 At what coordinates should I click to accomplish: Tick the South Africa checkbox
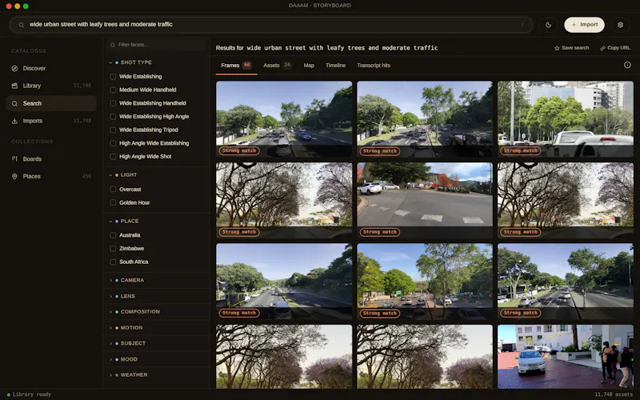click(113, 262)
